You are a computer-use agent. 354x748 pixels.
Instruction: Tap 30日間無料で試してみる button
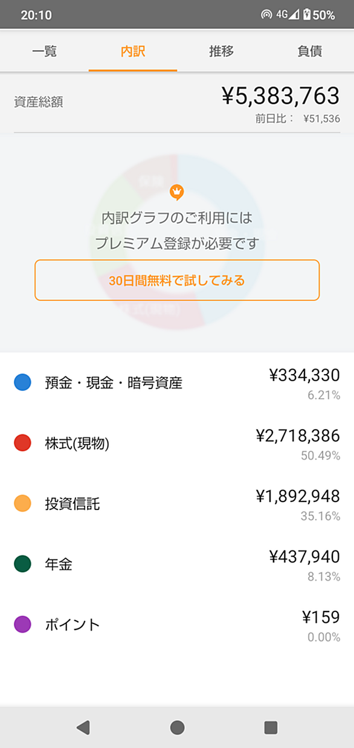pyautogui.click(x=177, y=280)
